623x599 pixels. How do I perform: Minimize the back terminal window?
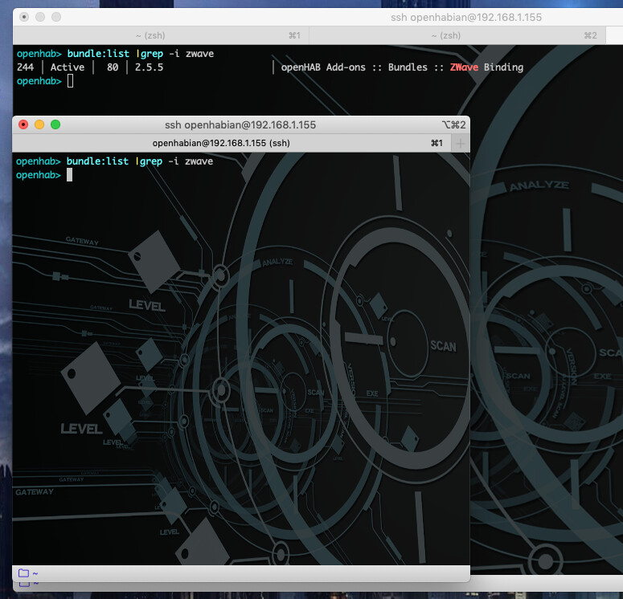(40, 17)
